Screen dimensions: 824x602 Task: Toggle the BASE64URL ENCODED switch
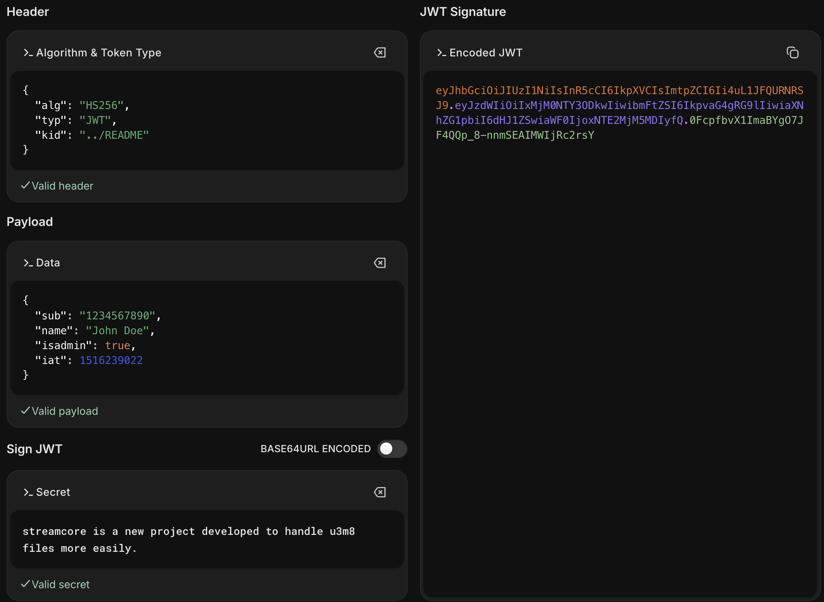click(392, 449)
